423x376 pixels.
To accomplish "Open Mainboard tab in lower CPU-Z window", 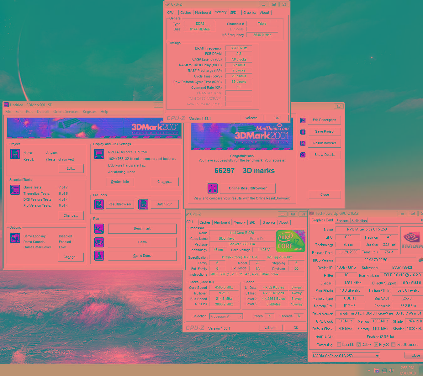I will pyautogui.click(x=222, y=222).
